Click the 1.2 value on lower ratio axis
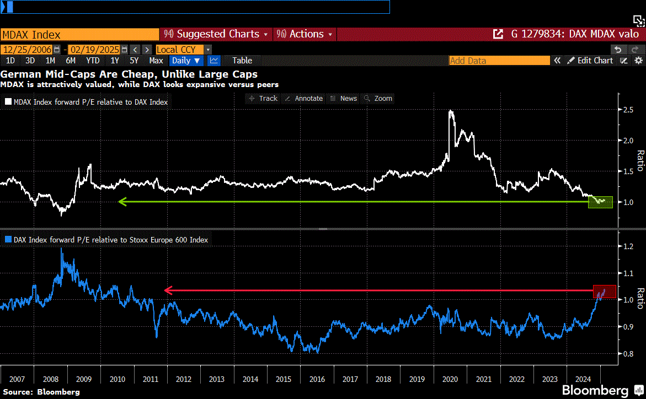Screen dimensions: 646x399 coord(628,246)
